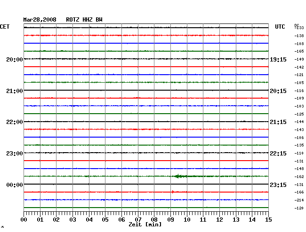The width and height of the screenshot is (306, 232).
Task: Select the station label ROTZ HHZ BW
Action: point(84,20)
